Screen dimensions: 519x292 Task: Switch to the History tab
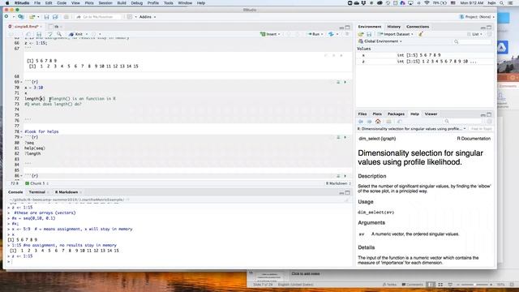(x=394, y=27)
